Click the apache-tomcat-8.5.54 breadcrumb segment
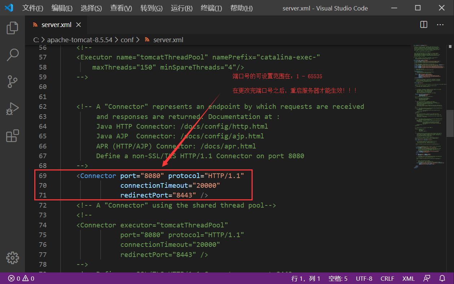Viewport: 454px width, 284px height. pyautogui.click(x=79, y=40)
